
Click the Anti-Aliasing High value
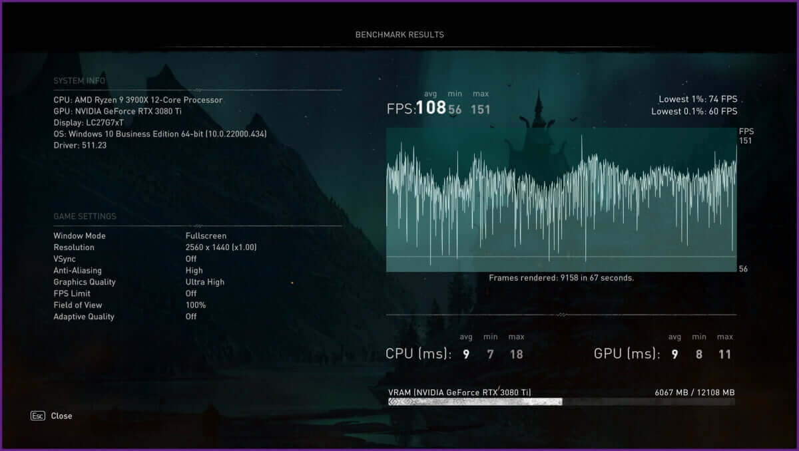[194, 271]
